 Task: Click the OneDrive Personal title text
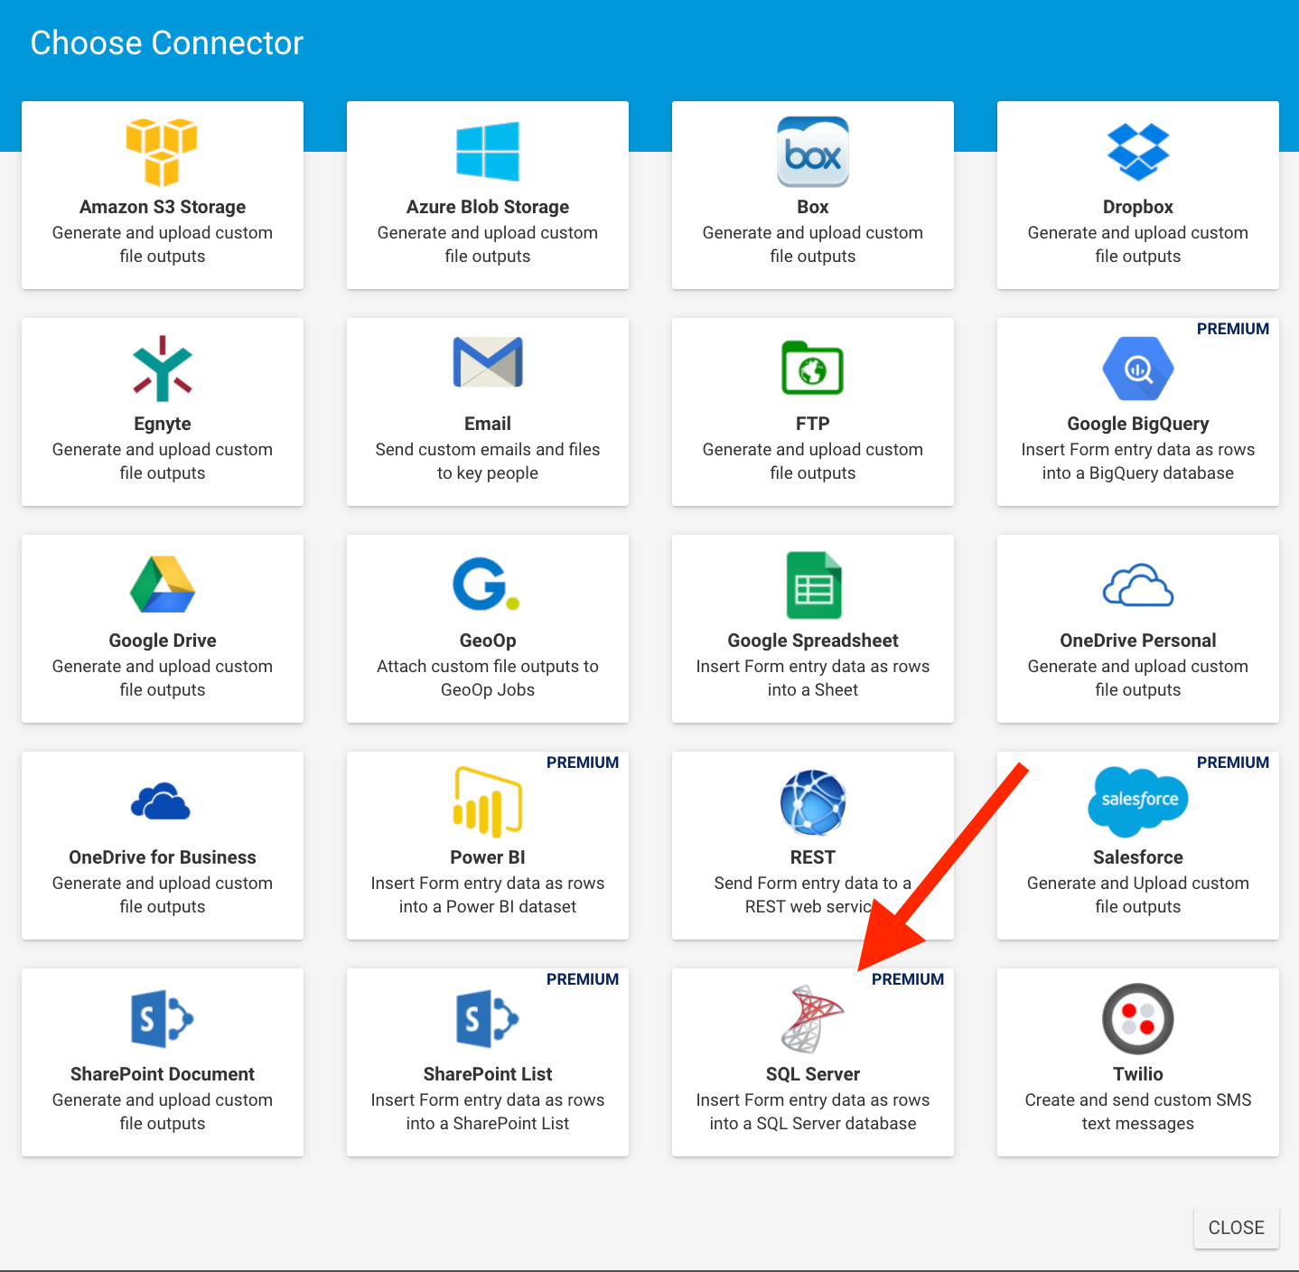click(1138, 641)
